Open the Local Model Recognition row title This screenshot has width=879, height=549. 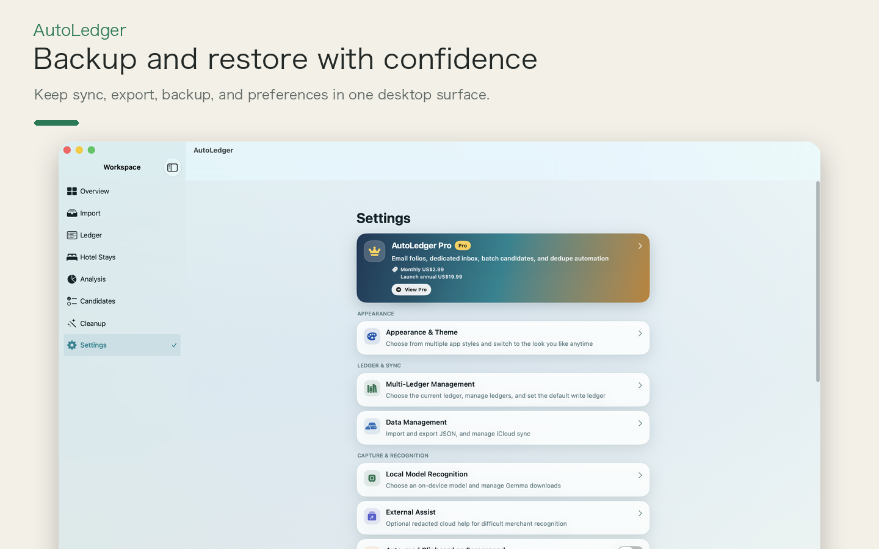tap(427, 474)
